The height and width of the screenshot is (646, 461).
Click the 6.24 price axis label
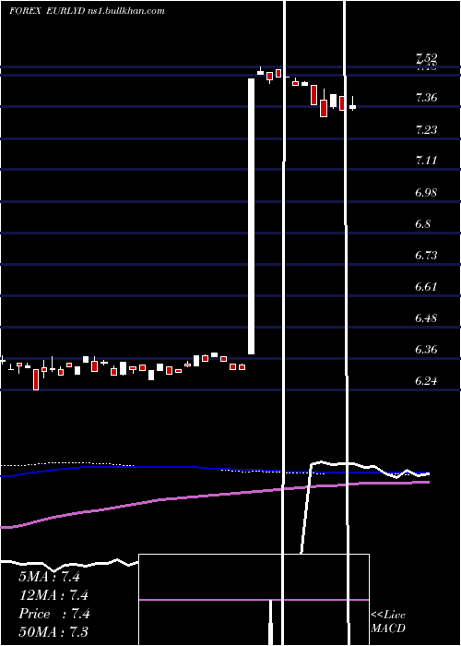(x=426, y=380)
